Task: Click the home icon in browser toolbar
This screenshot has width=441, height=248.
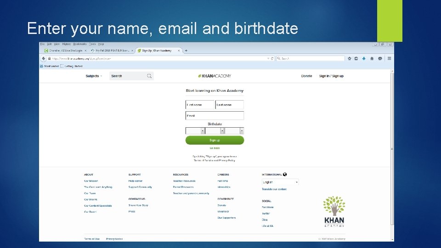Action: (x=372, y=58)
